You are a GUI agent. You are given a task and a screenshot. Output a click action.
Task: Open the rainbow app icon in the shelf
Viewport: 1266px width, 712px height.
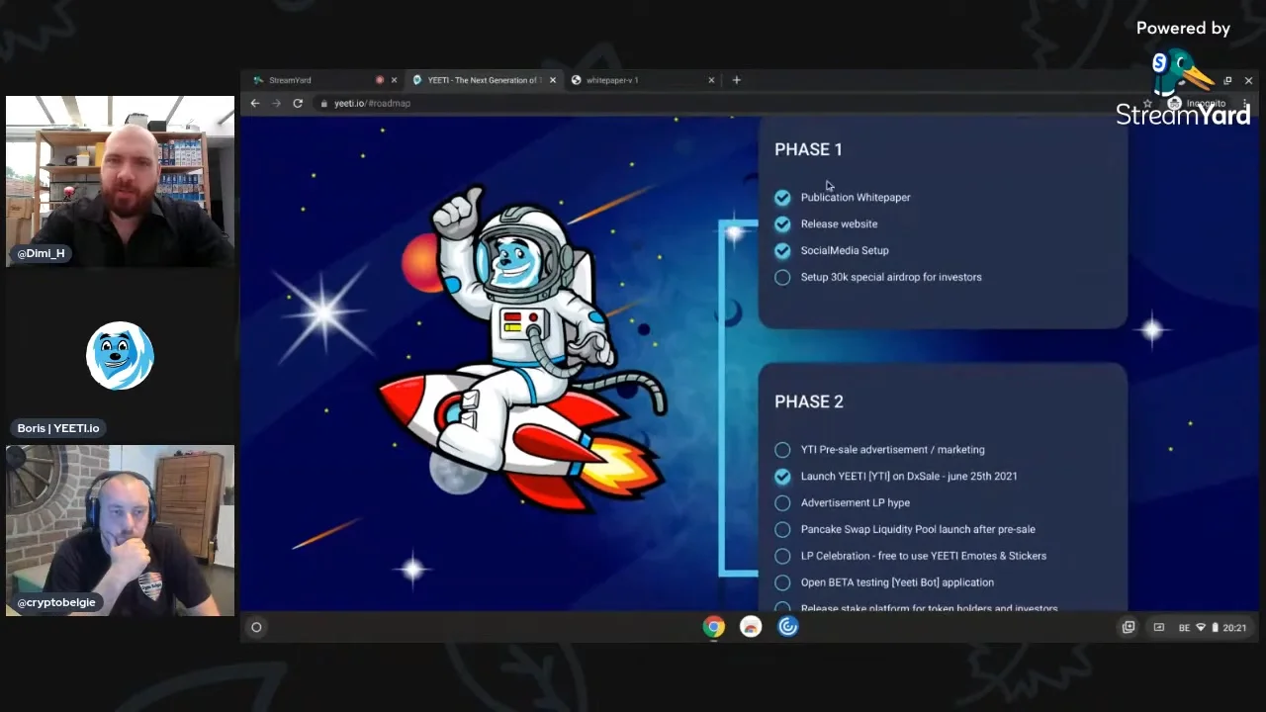751,627
